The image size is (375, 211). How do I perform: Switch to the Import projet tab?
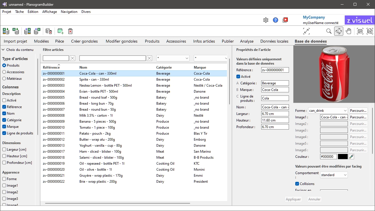pos(15,41)
